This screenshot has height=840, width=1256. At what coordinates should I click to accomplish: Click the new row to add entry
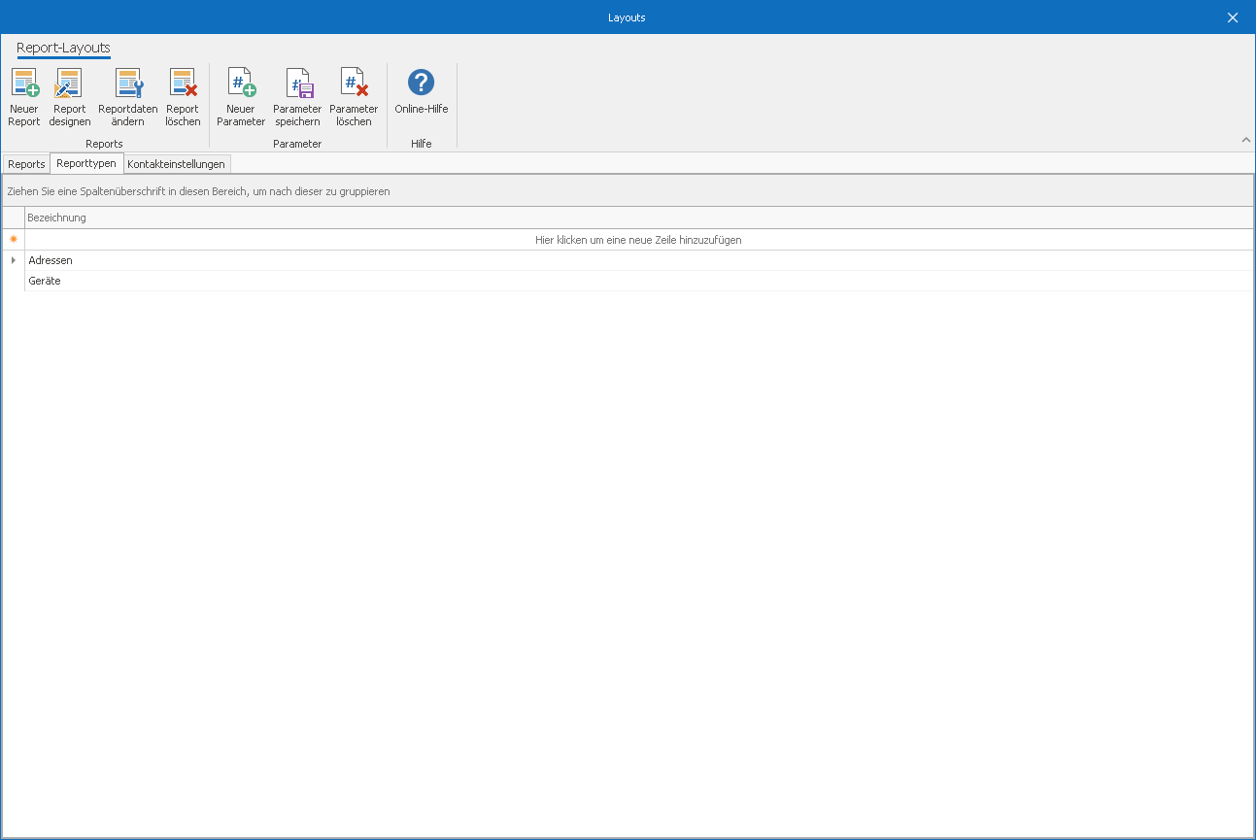pos(638,240)
